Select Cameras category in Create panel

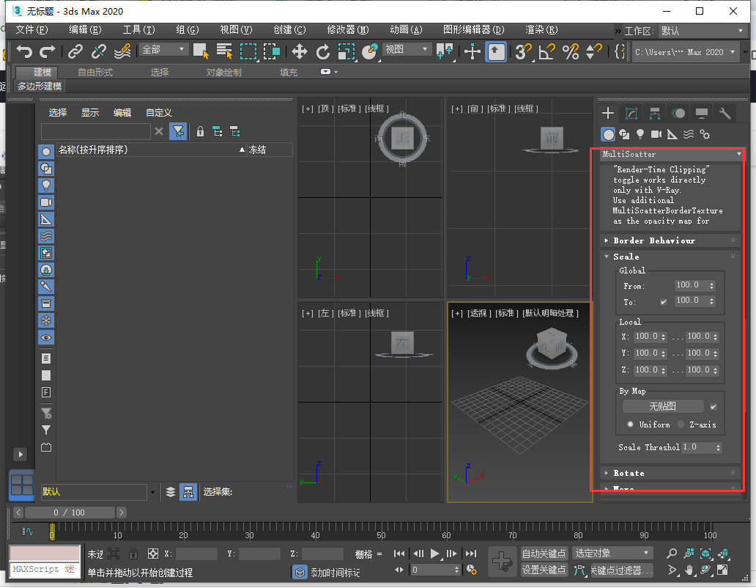tap(656, 134)
